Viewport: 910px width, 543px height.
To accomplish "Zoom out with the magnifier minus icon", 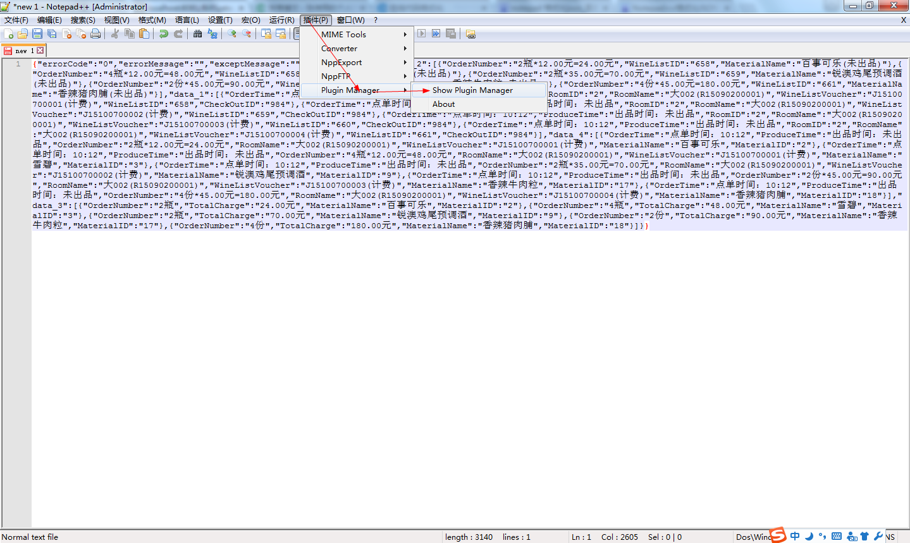I will (247, 34).
